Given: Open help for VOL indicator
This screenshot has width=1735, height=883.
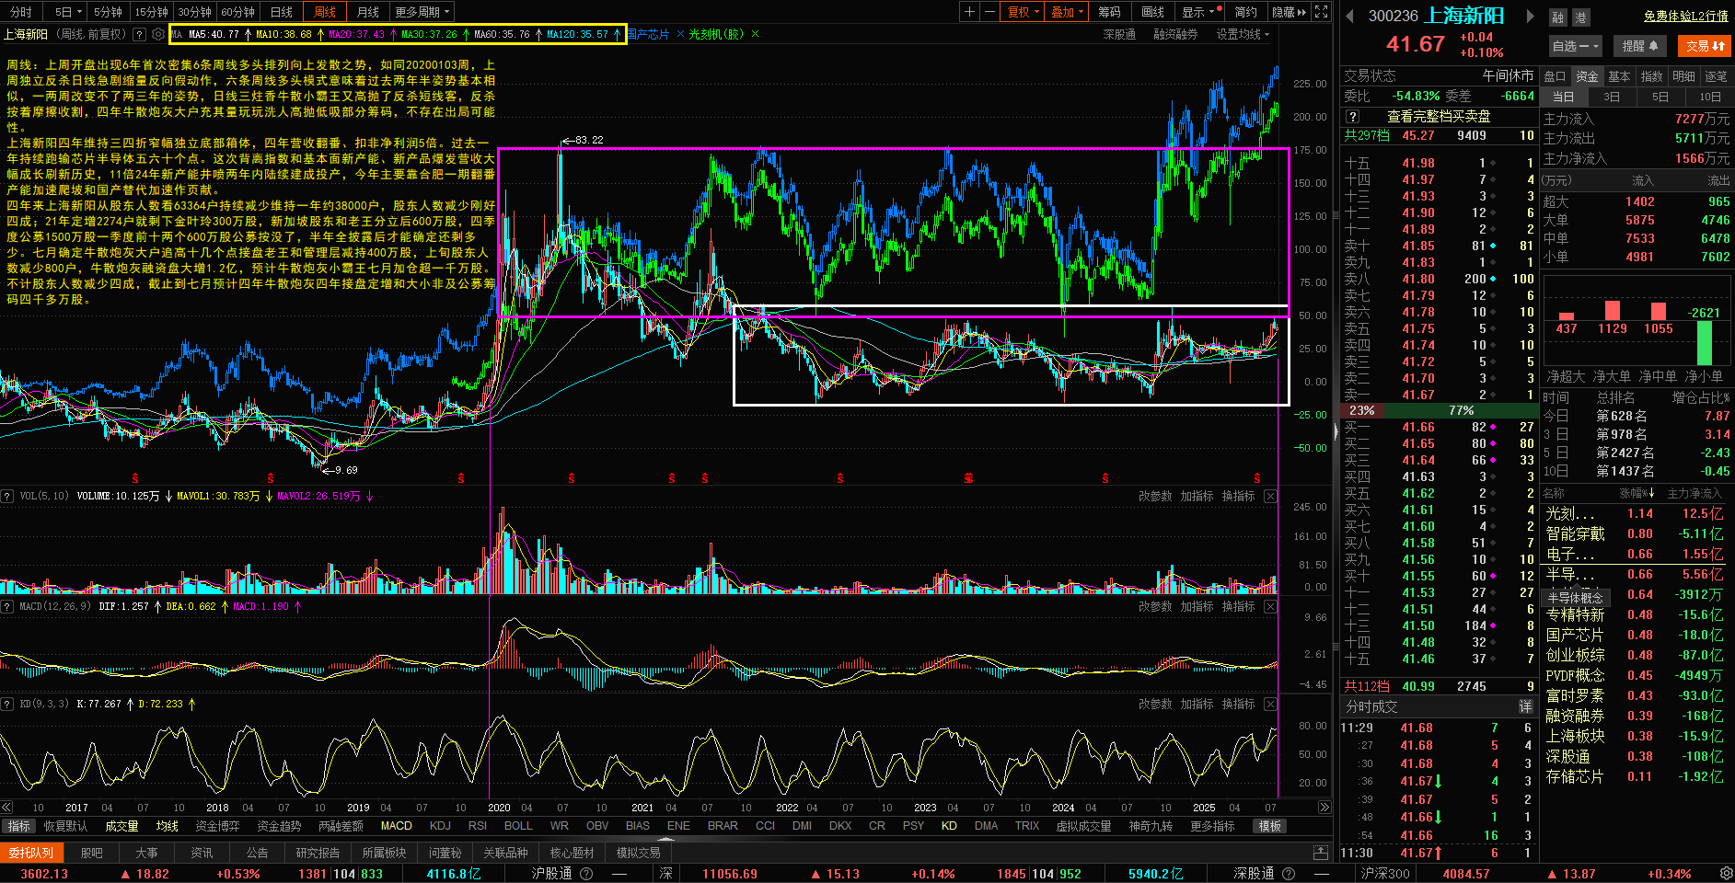Looking at the screenshot, I should 7,496.
